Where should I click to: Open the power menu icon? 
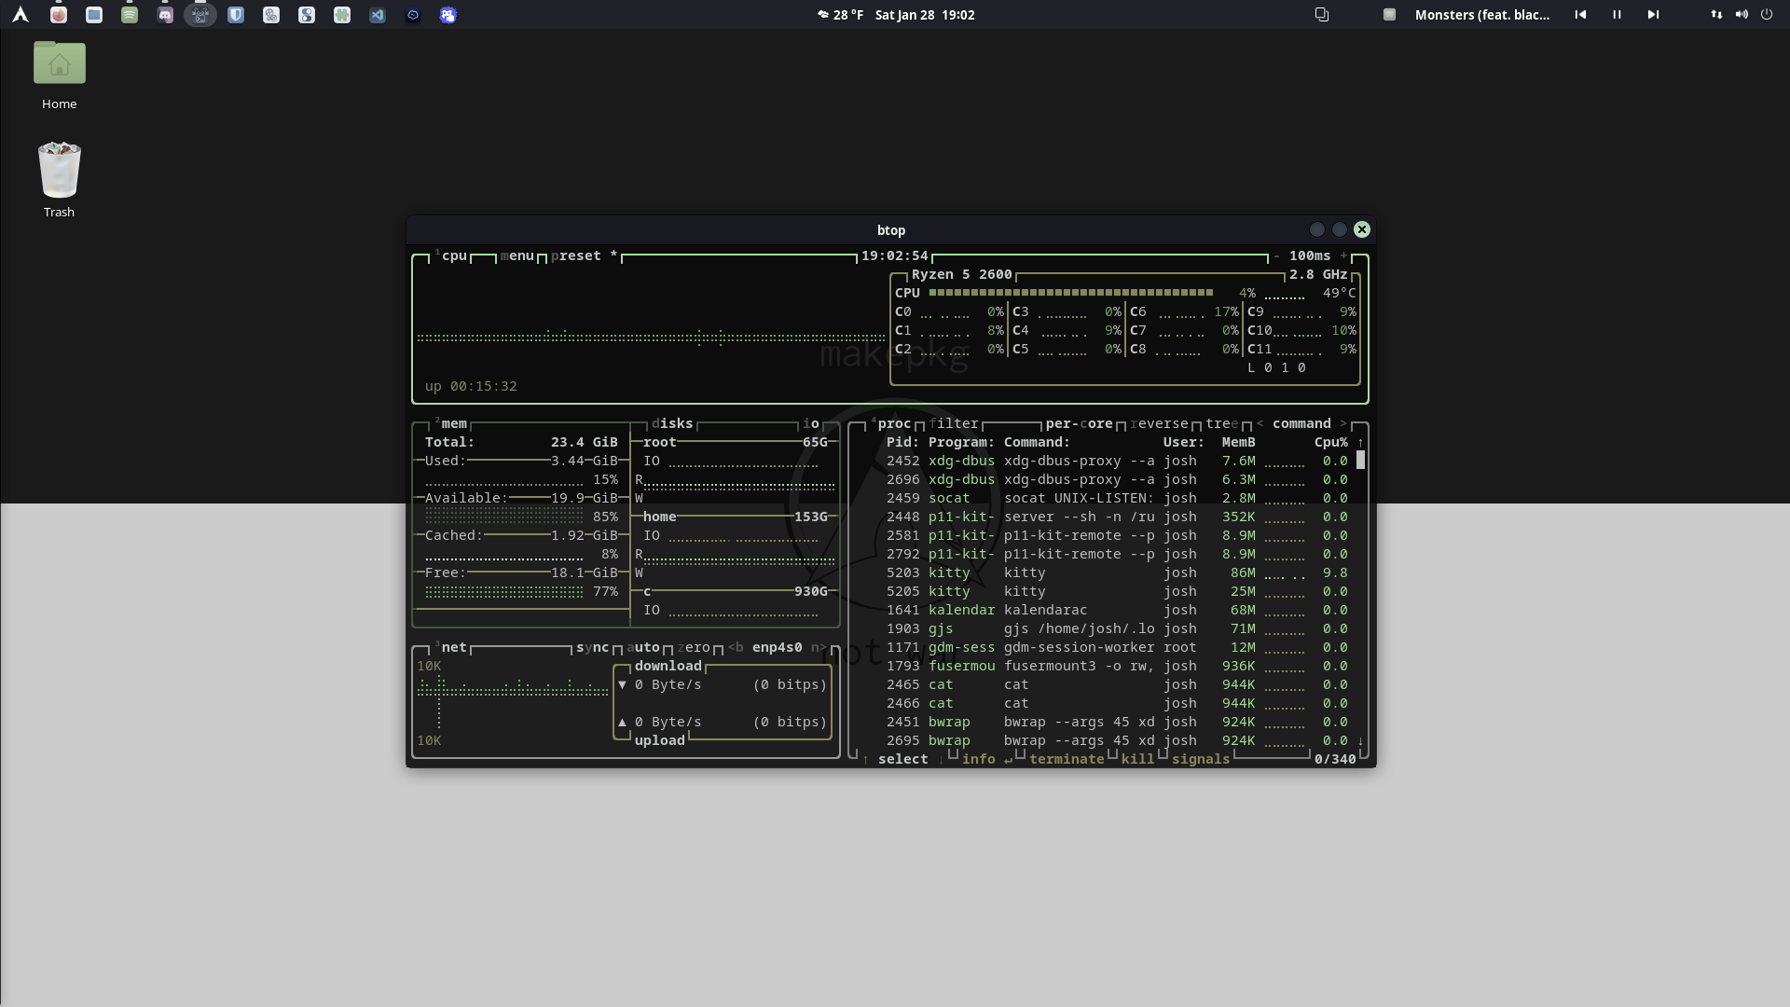1767,15
